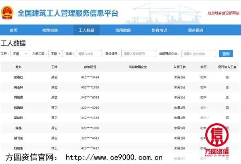The height and width of the screenshot is (164, 241).
Task: Select worker name 白瑞生
Action: [x=18, y=148]
